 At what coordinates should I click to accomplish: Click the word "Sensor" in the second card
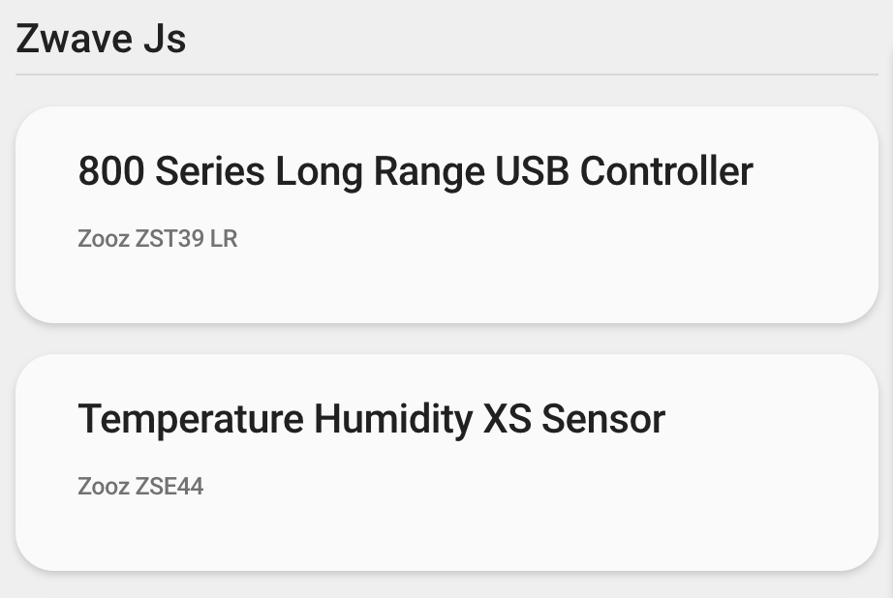point(602,420)
